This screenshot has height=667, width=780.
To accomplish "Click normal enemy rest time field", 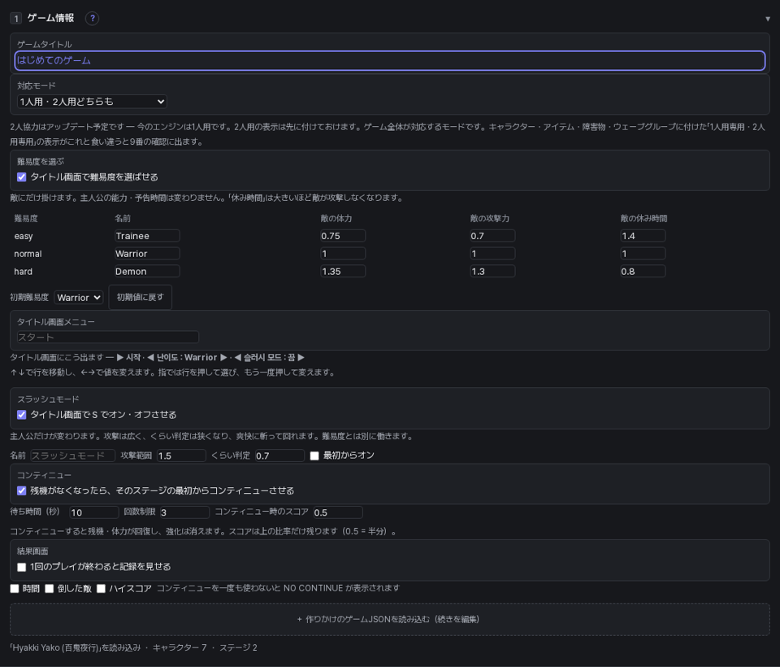I will 643,254.
